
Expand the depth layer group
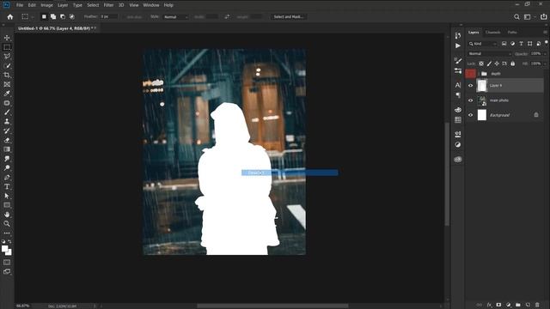(479, 74)
